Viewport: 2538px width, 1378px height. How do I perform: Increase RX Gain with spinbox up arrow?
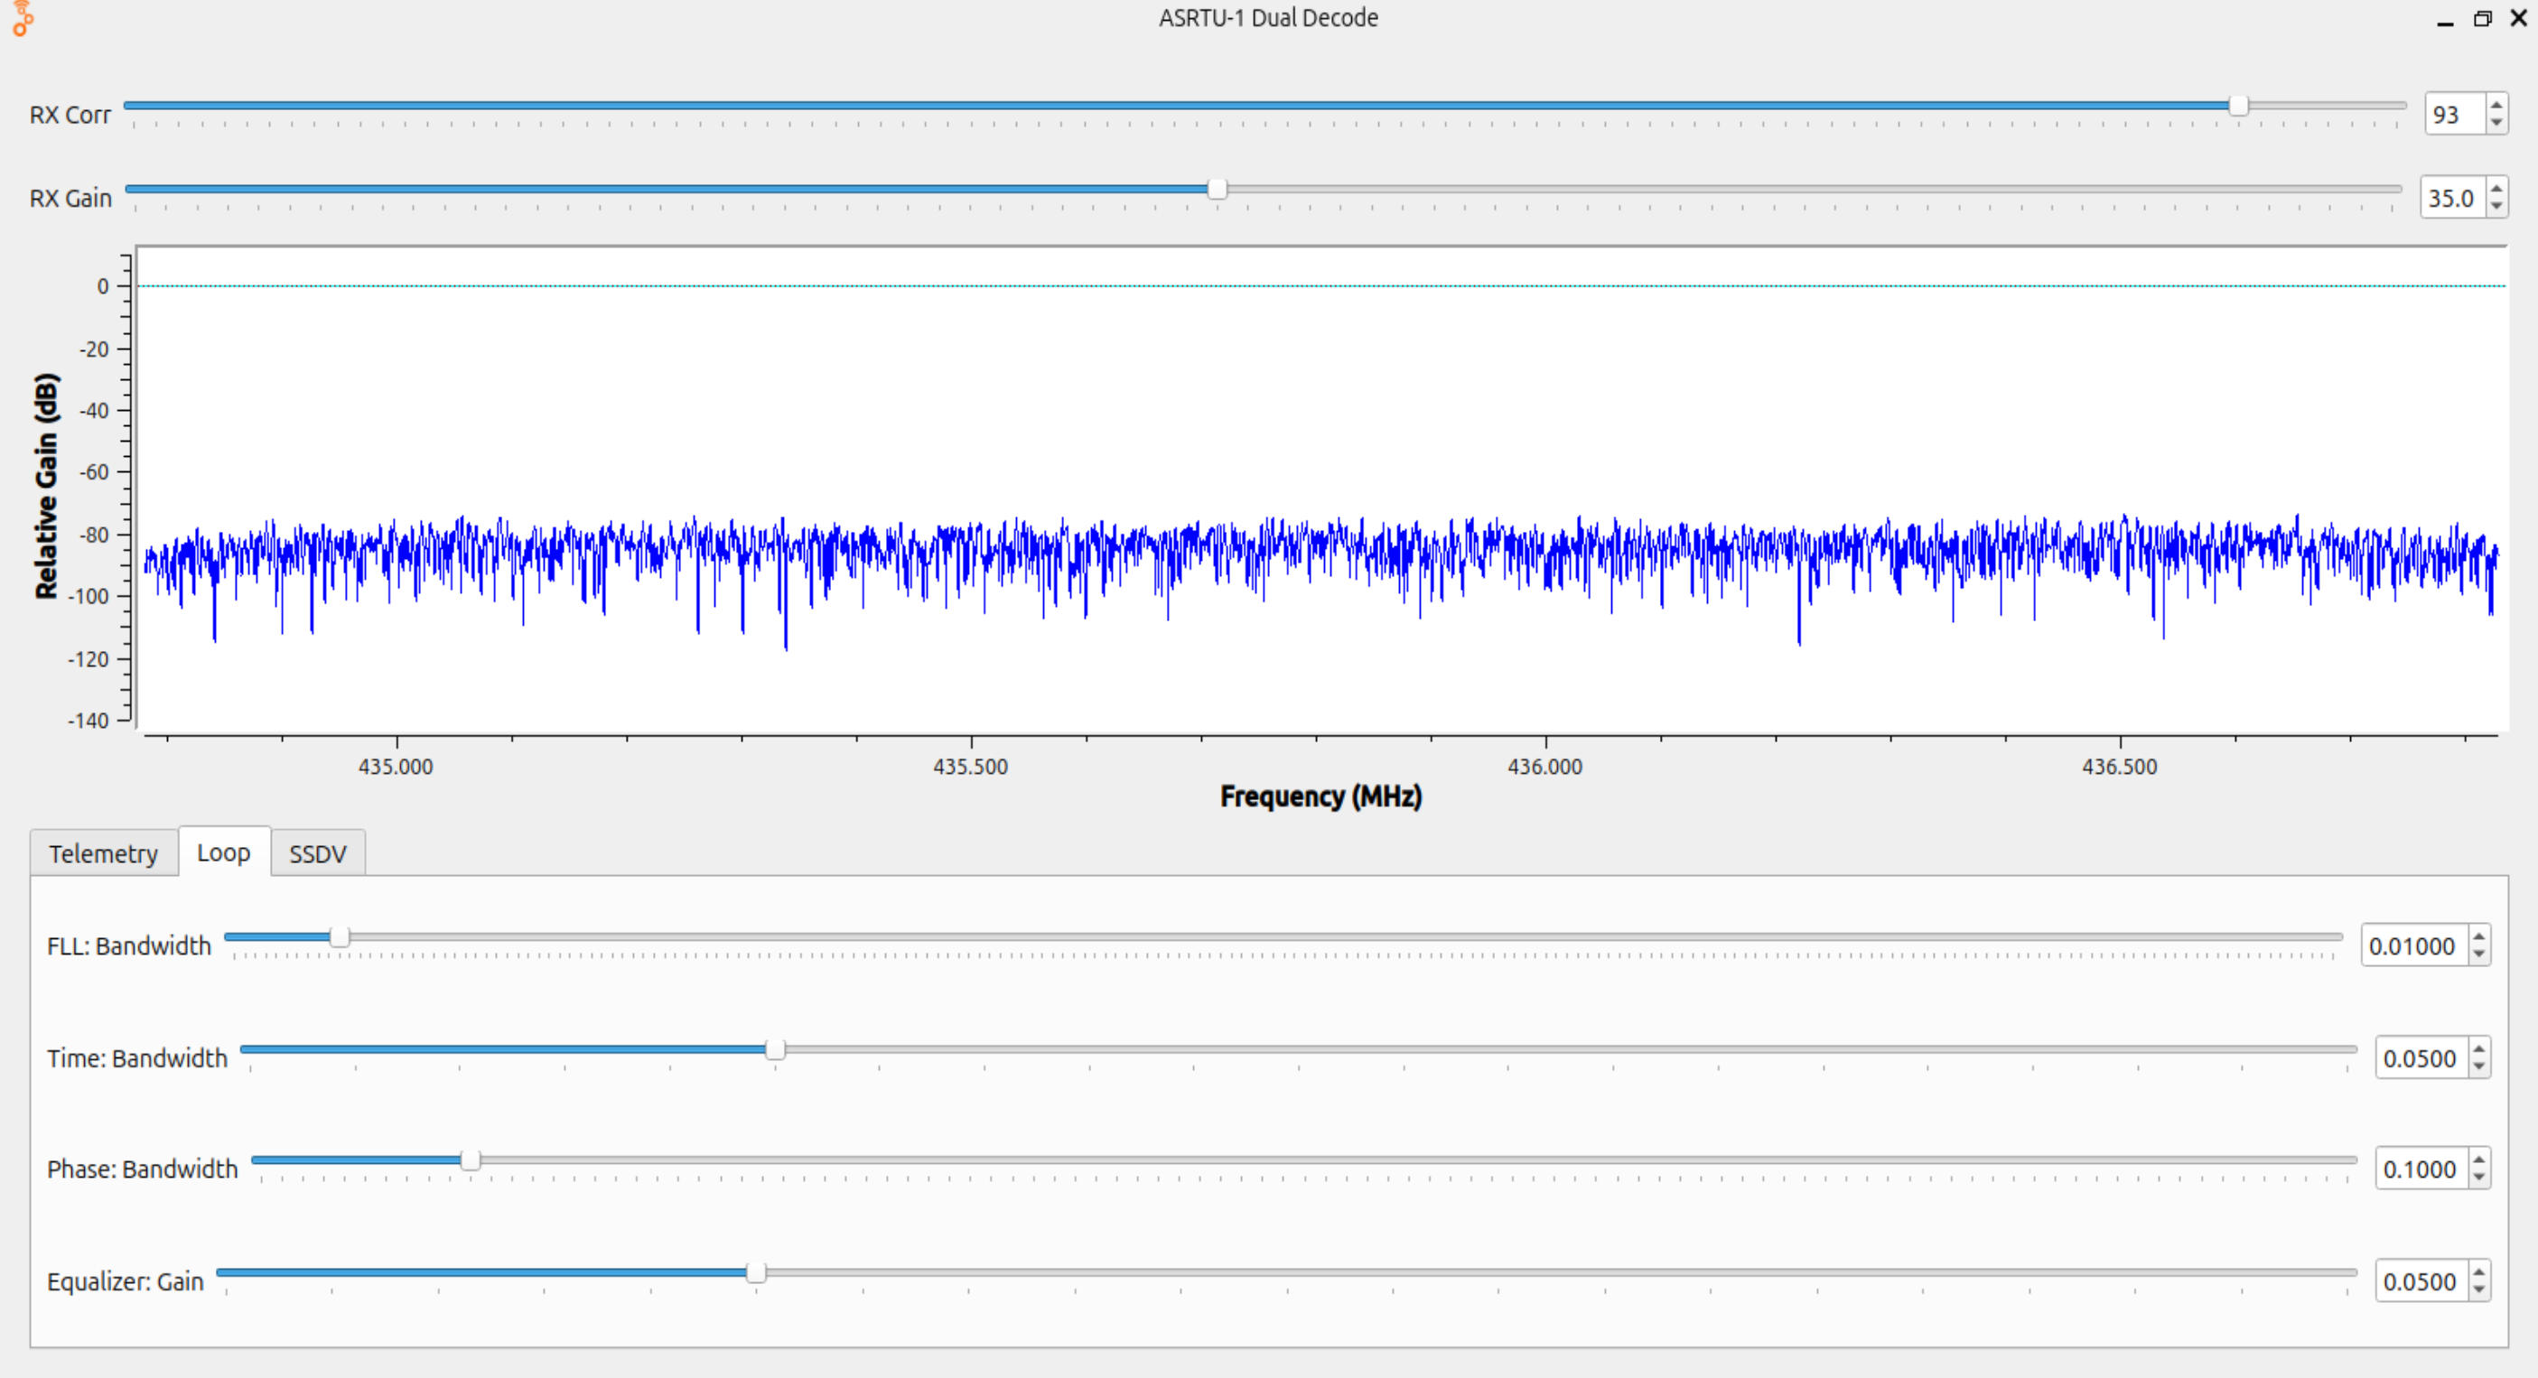(2496, 189)
